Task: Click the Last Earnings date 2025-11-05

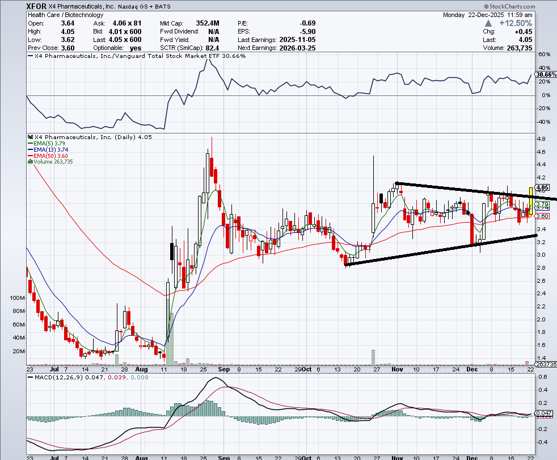Action: point(297,40)
